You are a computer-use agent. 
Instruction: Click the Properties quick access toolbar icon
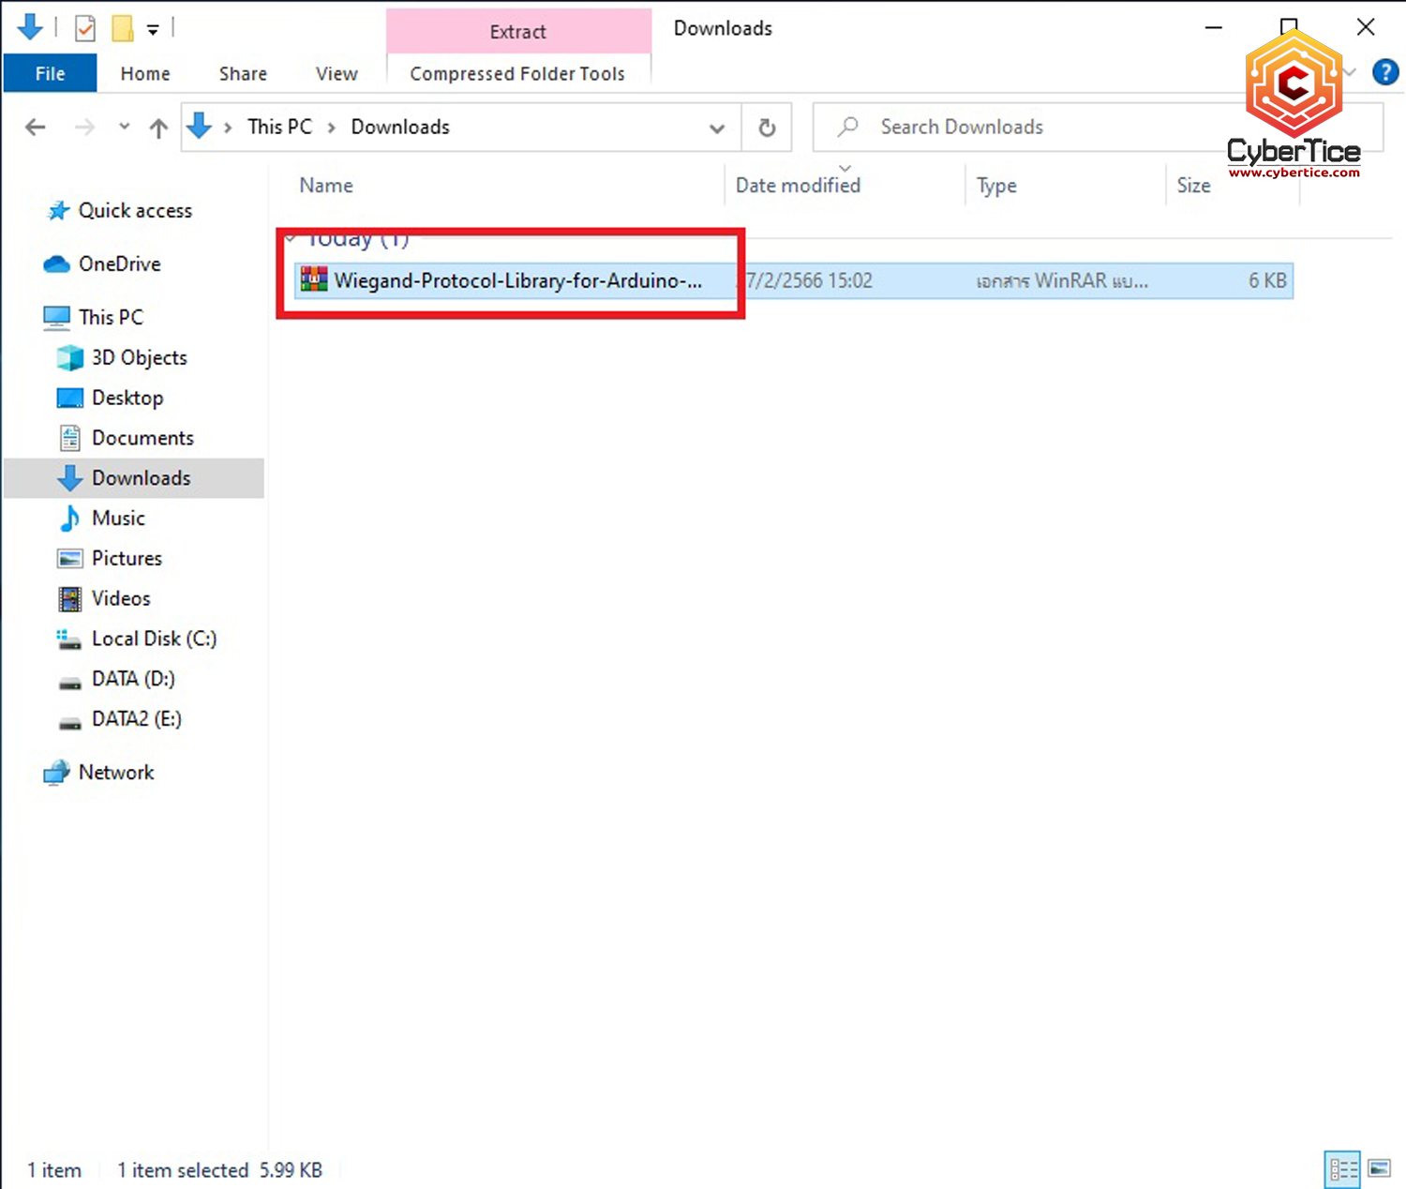point(85,29)
